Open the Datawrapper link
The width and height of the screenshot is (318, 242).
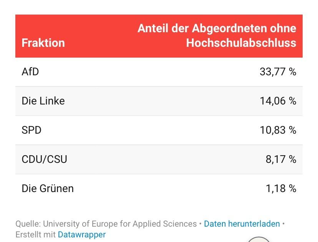point(81,234)
